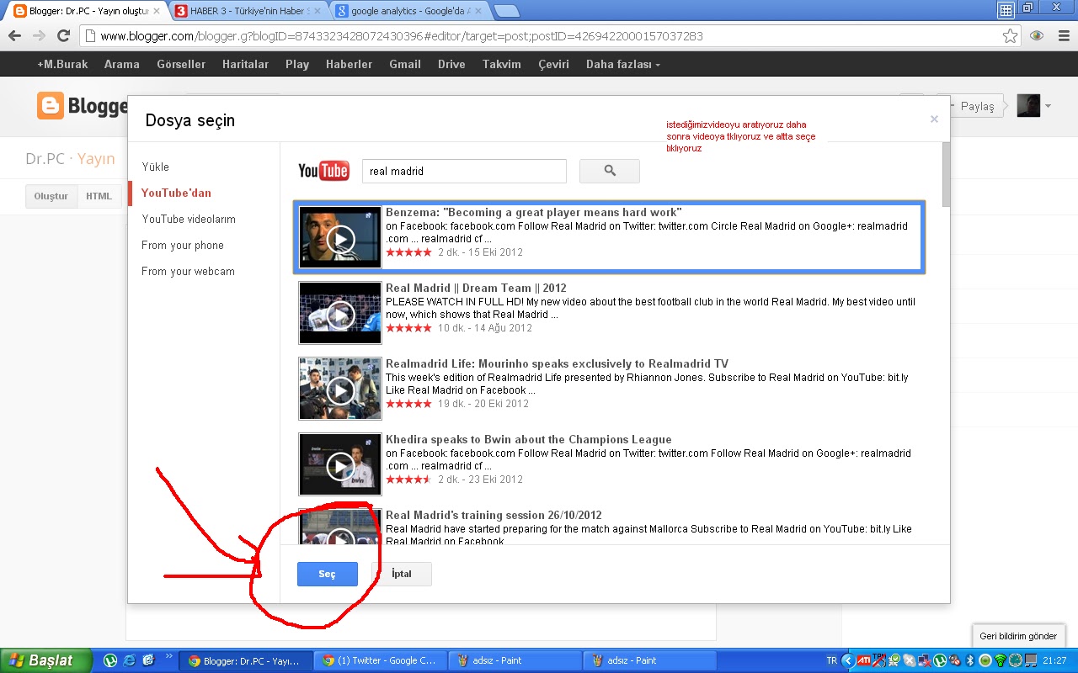Viewport: 1078px width, 673px height.
Task: Click the ATI tray icon
Action: pyautogui.click(x=864, y=660)
